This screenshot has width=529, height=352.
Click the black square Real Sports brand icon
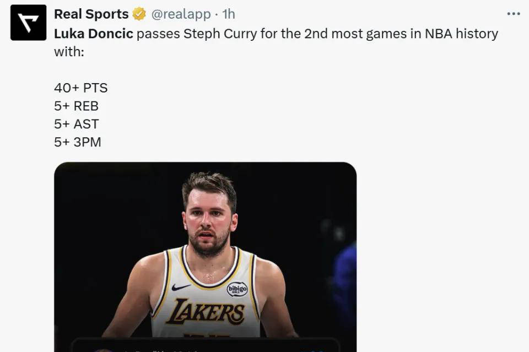click(x=28, y=22)
